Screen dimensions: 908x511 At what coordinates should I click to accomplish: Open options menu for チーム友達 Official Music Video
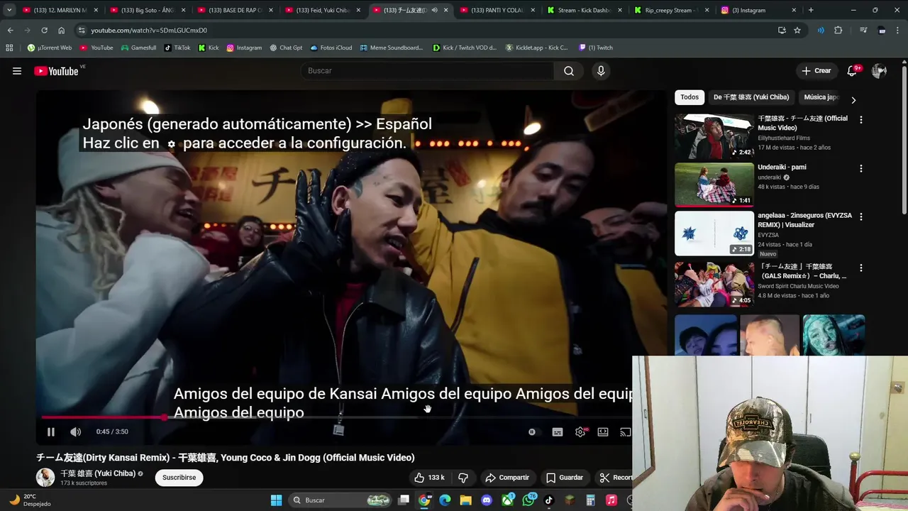[861, 120]
